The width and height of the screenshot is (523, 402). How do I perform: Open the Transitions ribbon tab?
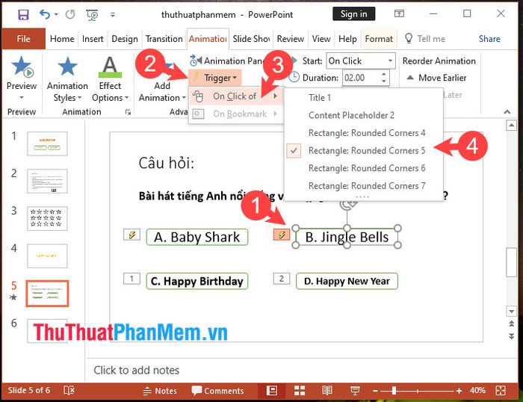coord(164,39)
